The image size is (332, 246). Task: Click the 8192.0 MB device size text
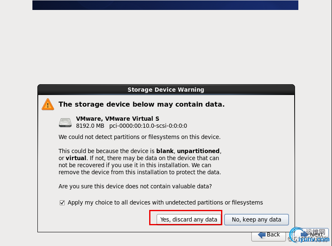point(90,126)
